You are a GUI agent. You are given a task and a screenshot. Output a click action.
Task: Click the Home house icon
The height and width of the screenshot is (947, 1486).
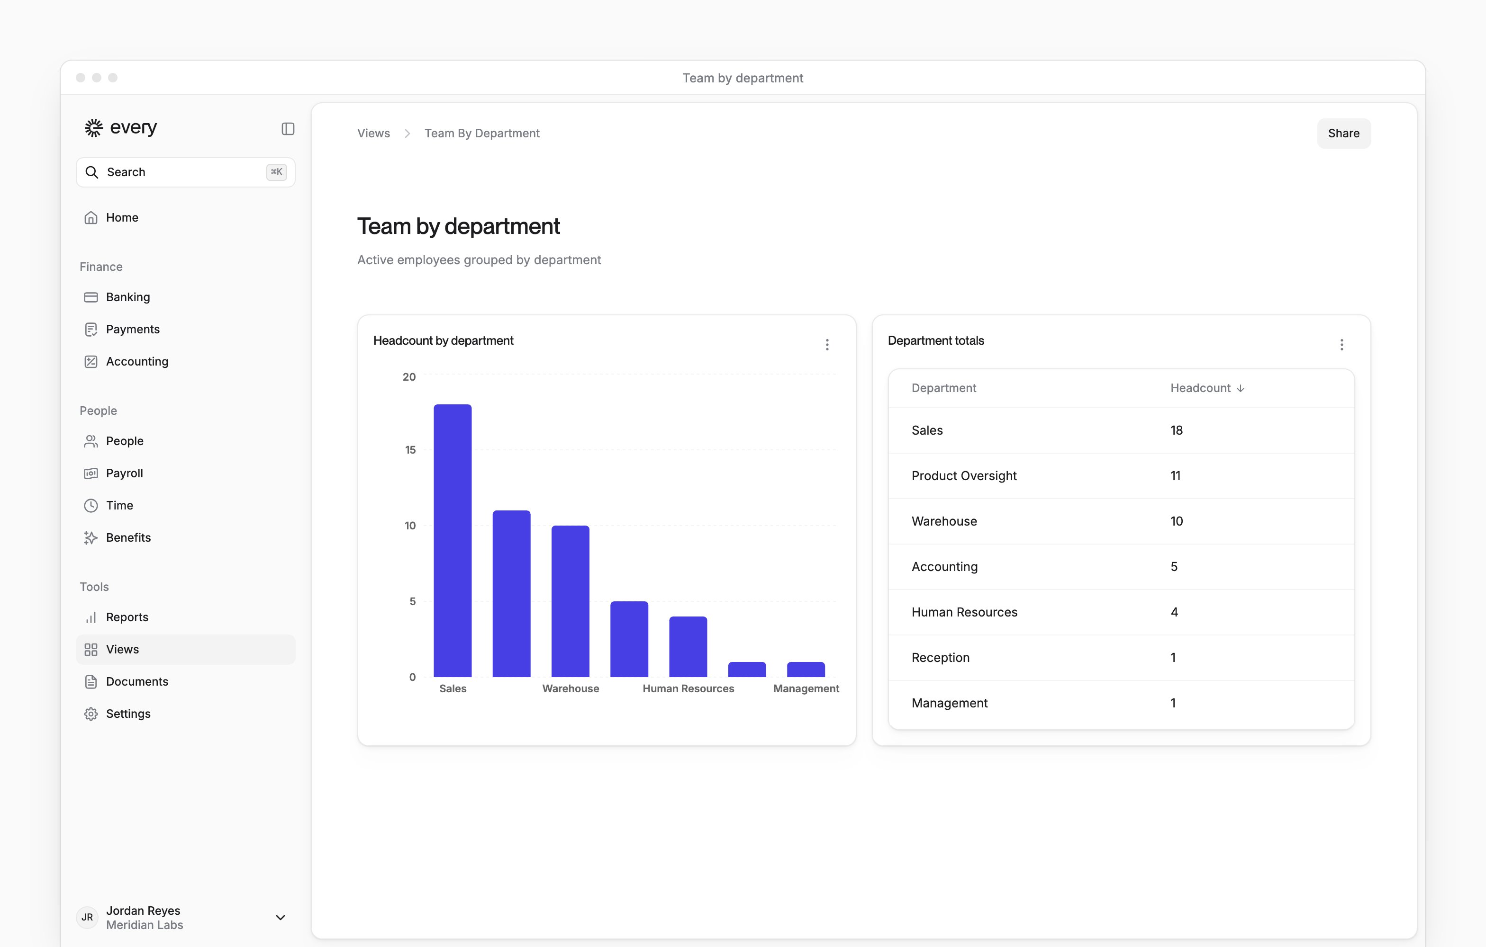tap(91, 218)
